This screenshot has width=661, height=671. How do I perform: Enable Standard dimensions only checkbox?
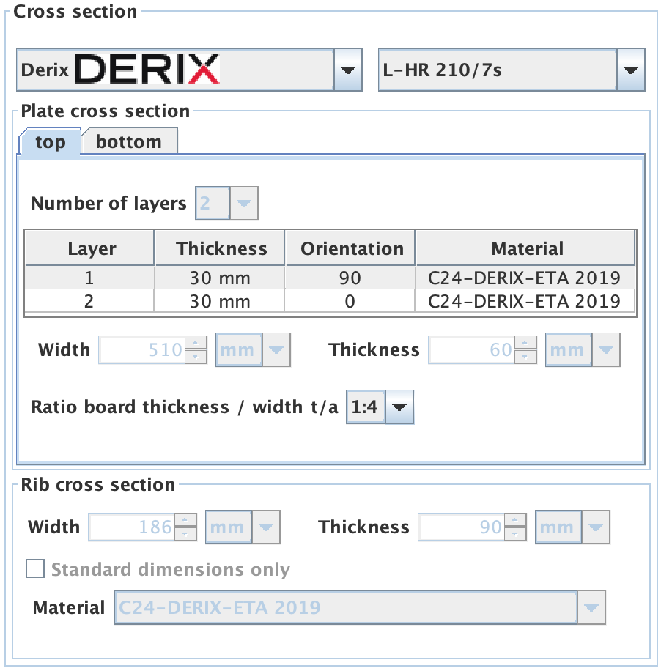coord(34,569)
